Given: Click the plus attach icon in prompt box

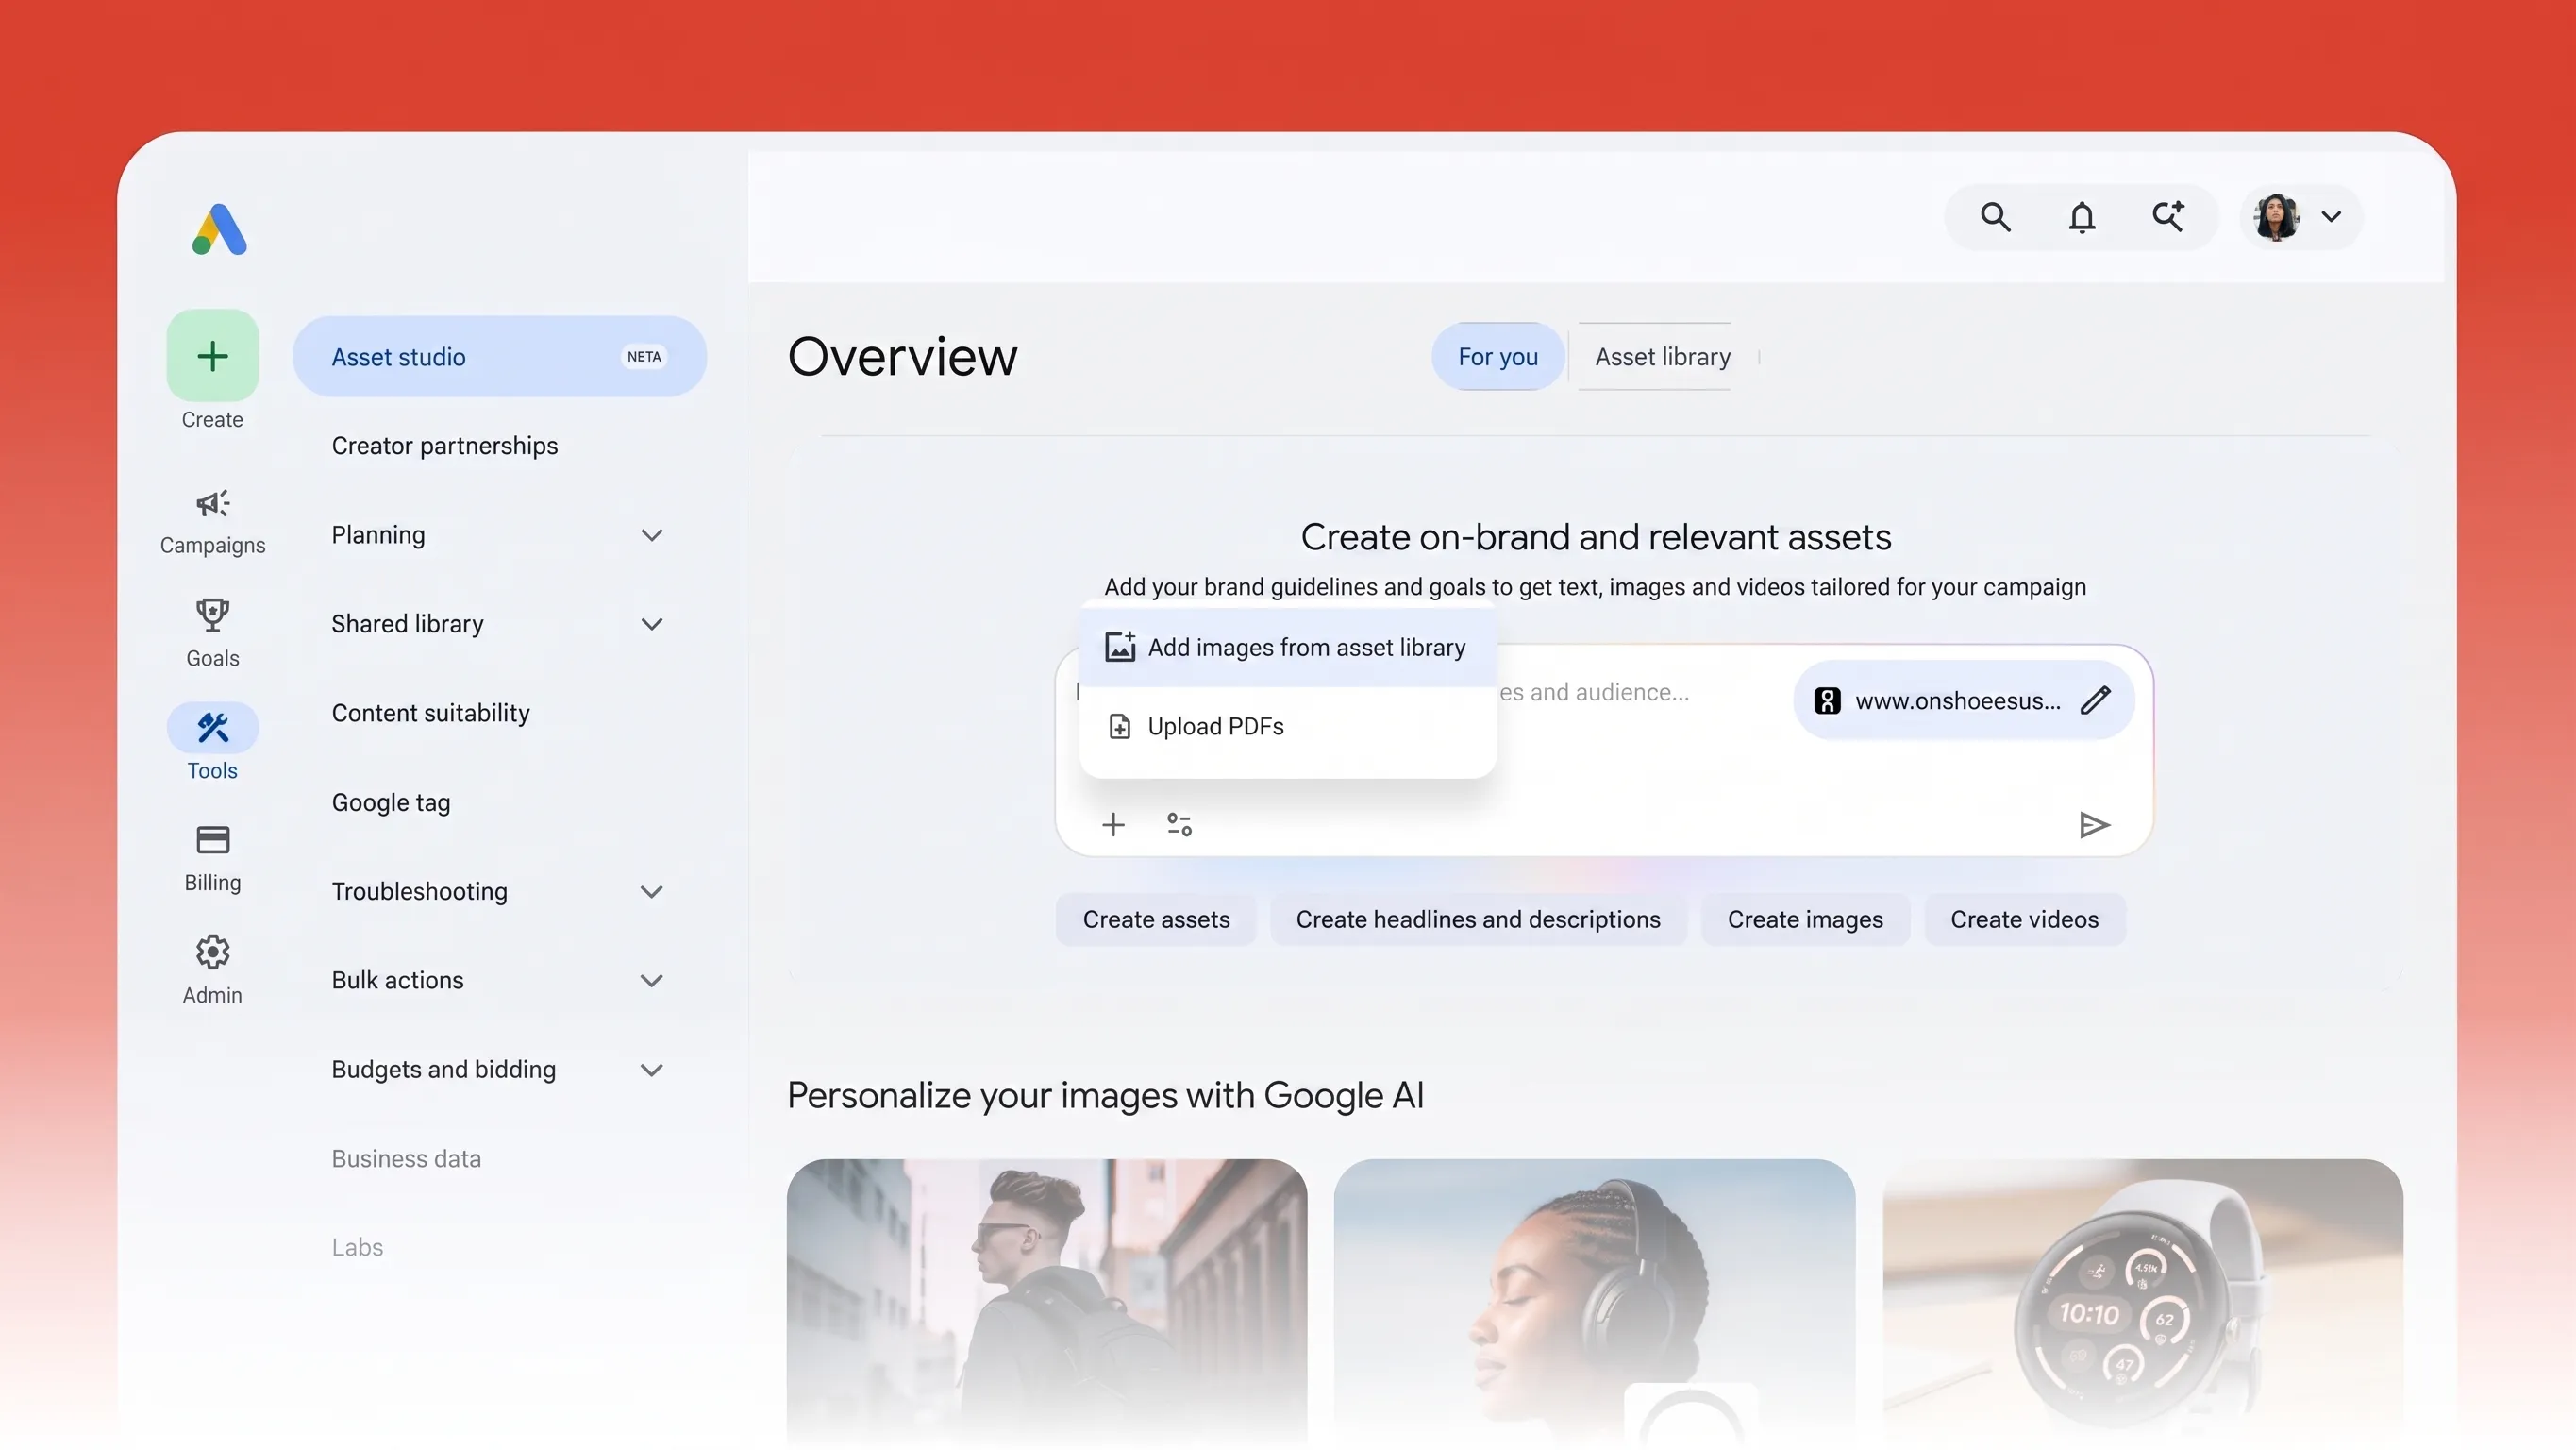Looking at the screenshot, I should (x=1113, y=824).
